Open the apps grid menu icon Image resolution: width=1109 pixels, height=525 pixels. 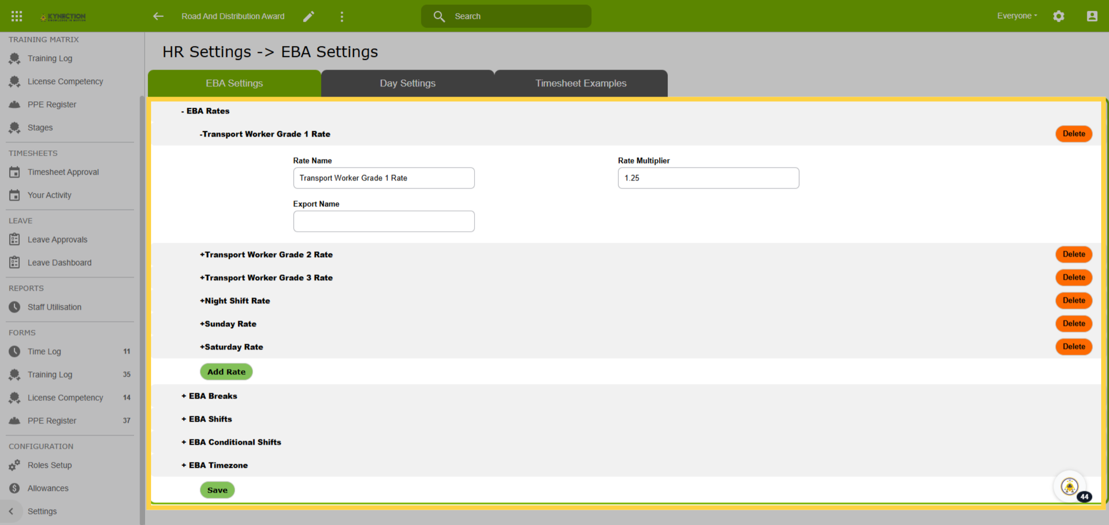pyautogui.click(x=17, y=16)
